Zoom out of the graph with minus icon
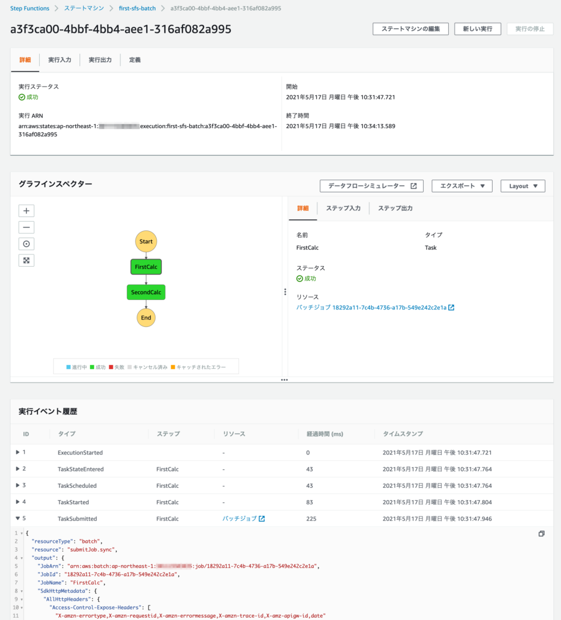This screenshot has height=620, width=561. pos(26,228)
